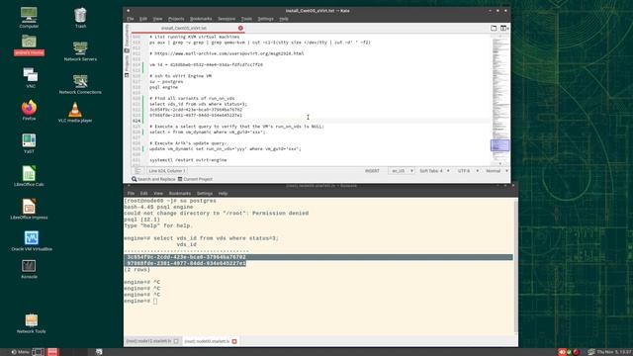Open Kate's Projects menu
This screenshot has width=633, height=356.
176,19
